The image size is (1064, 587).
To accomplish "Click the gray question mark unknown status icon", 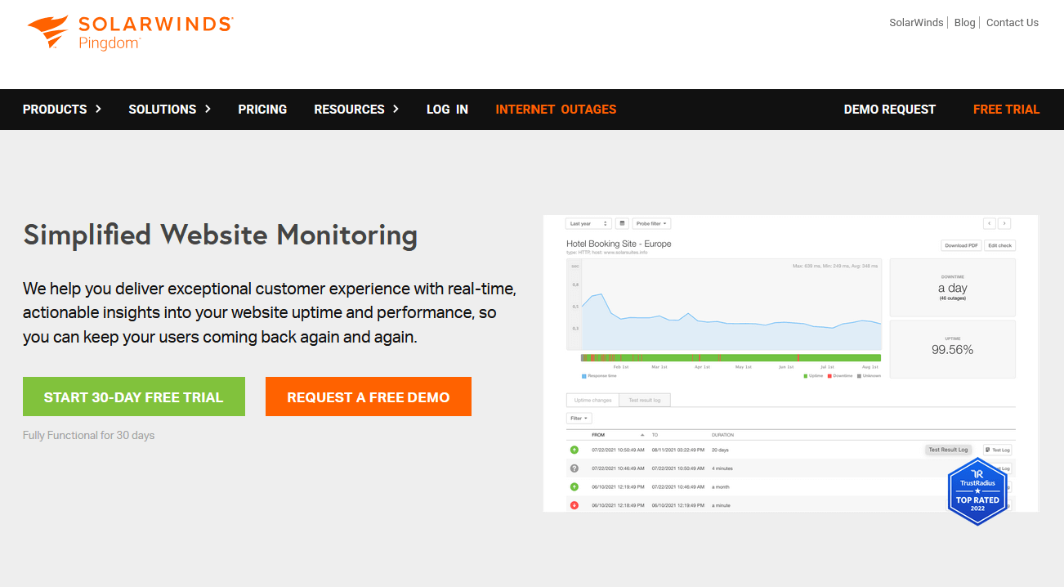I will [574, 468].
